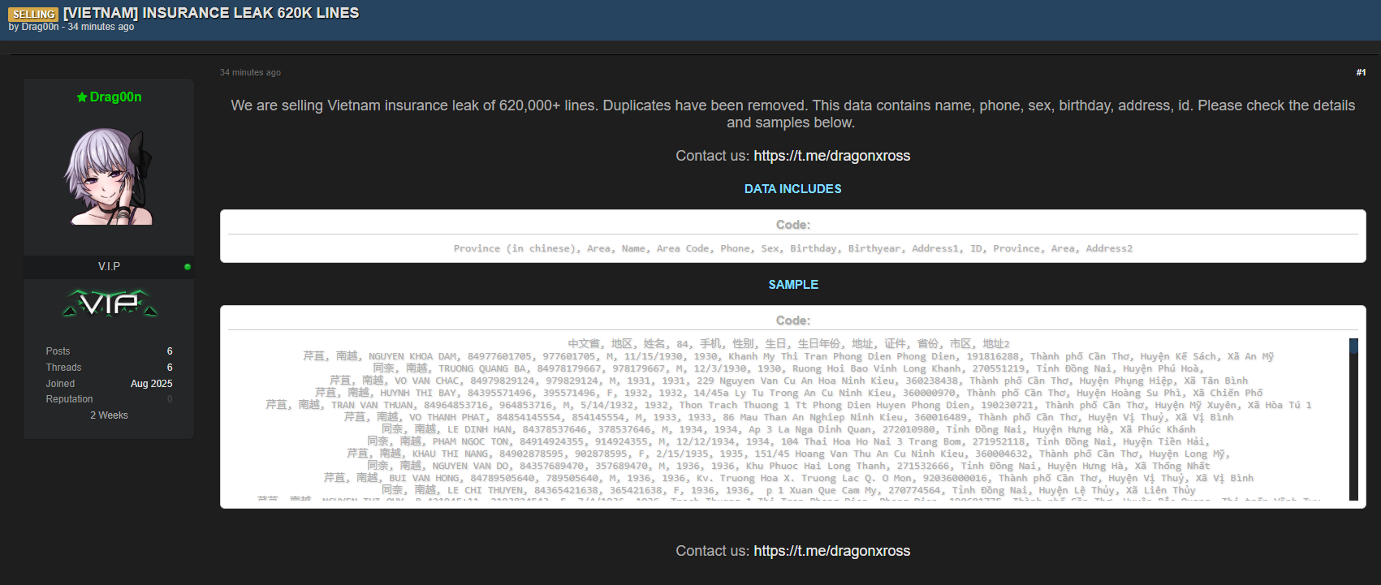Open the #1 post permalink
Image resolution: width=1381 pixels, height=585 pixels.
click(x=1360, y=72)
